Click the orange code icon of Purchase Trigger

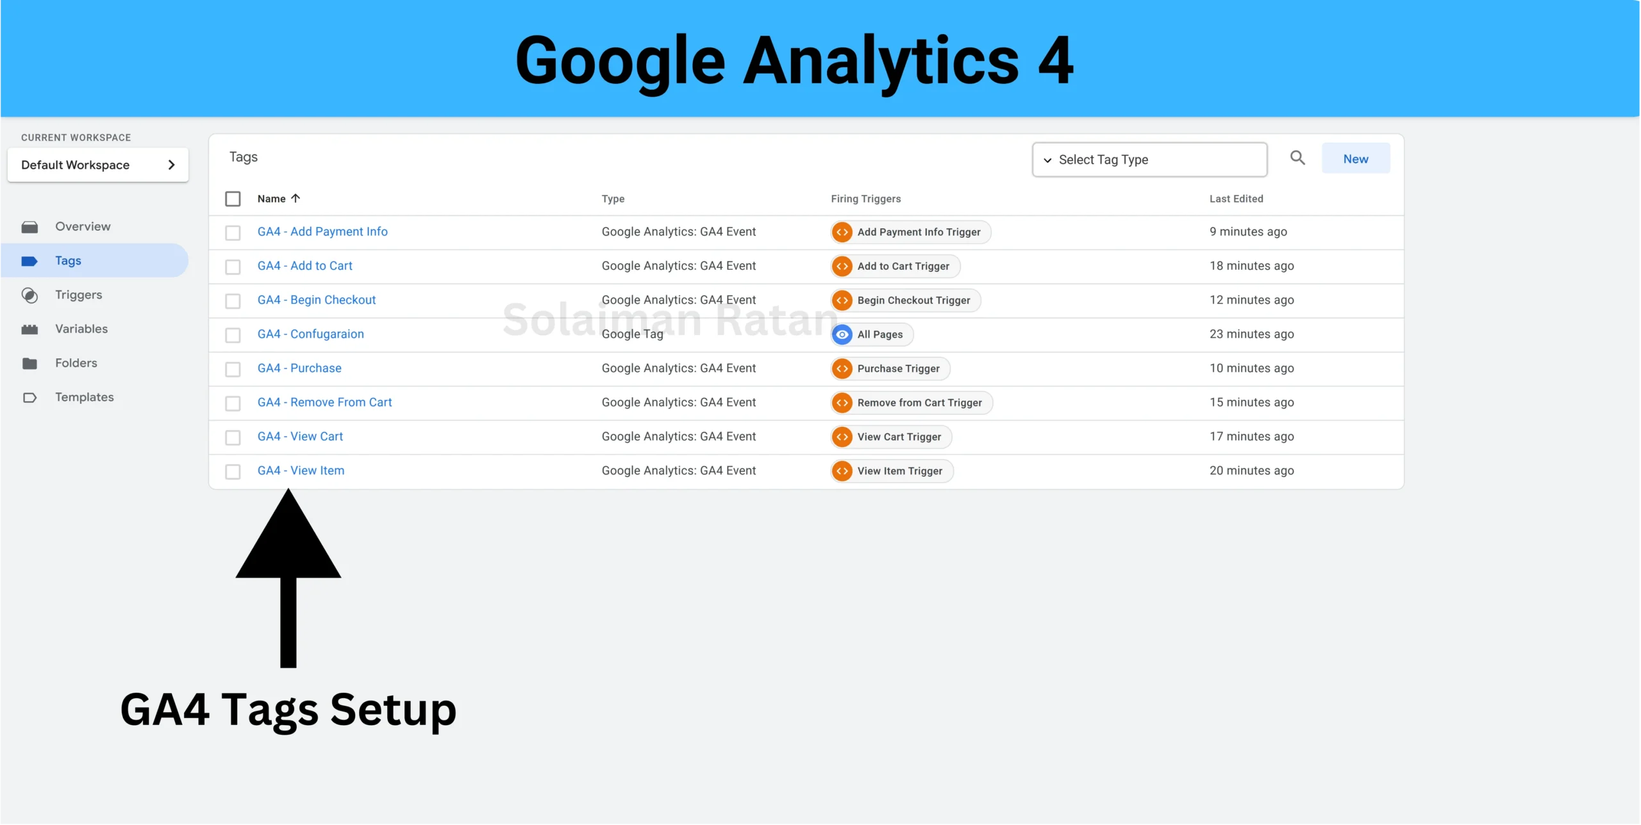coord(842,369)
